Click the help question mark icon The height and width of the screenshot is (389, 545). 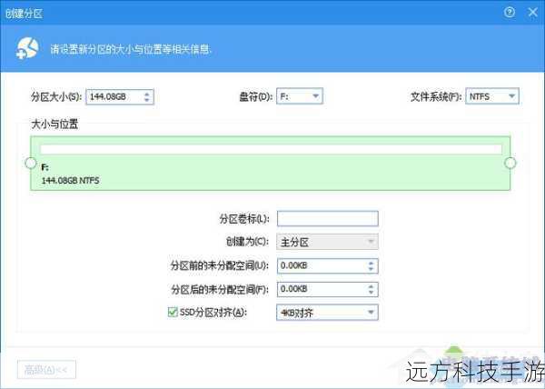510,13
